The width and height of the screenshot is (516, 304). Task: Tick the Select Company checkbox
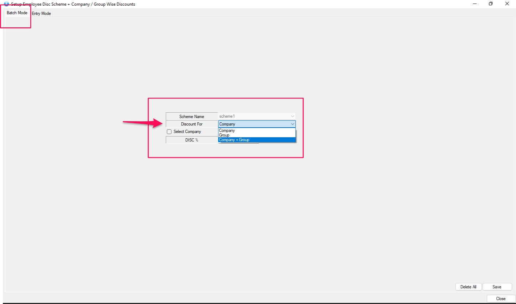point(169,132)
